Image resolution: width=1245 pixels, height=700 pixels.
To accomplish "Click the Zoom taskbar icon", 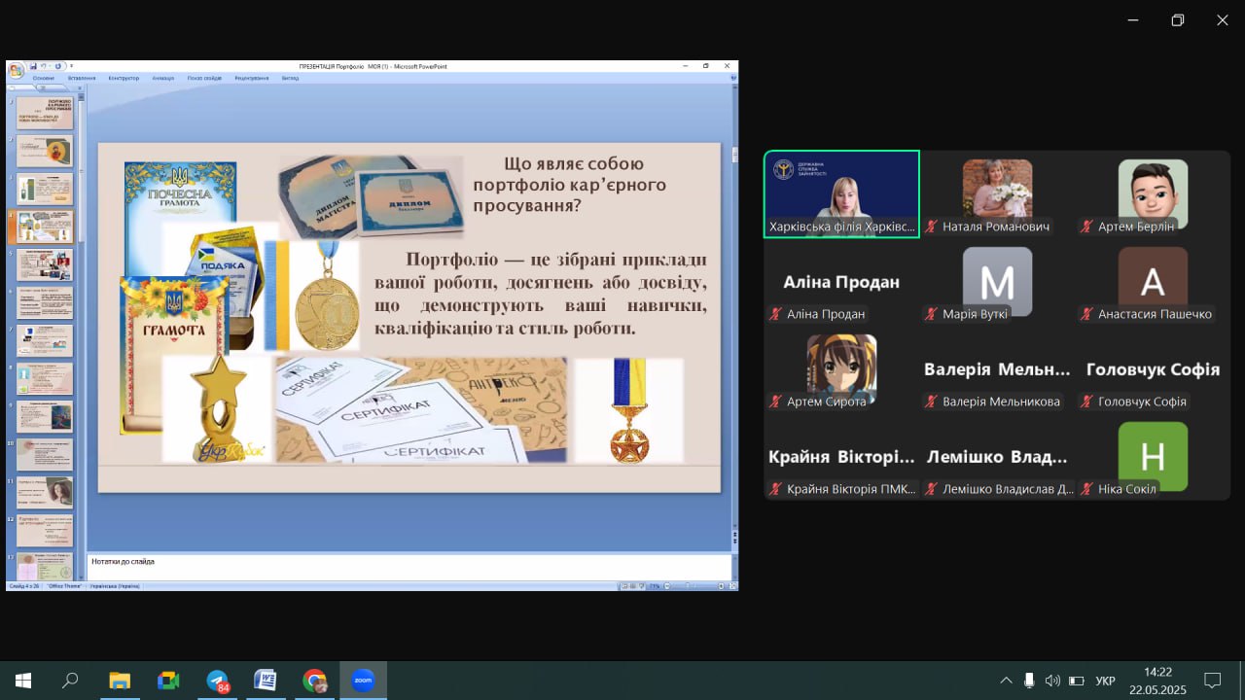I will 363,681.
